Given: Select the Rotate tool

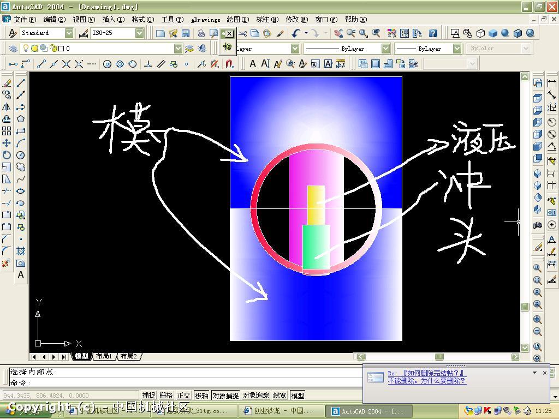Looking at the screenshot, I should (x=7, y=155).
